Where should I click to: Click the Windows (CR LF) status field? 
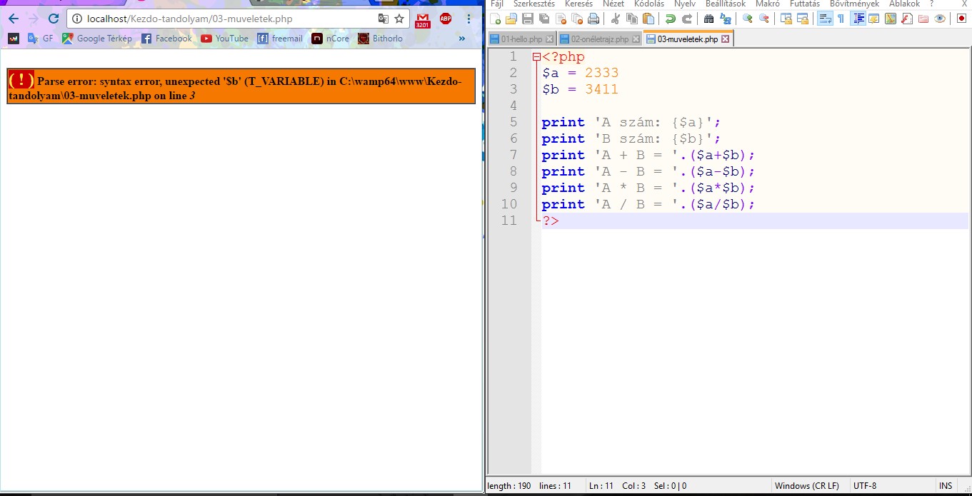coord(807,486)
